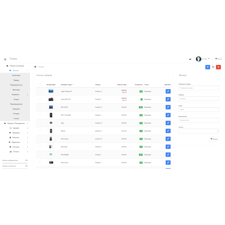Expand the Система menu

pos(16,147)
